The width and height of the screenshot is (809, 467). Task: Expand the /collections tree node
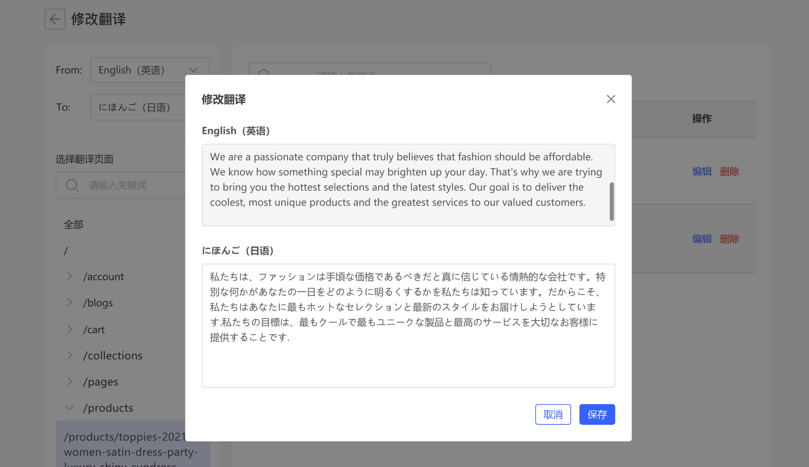70,355
